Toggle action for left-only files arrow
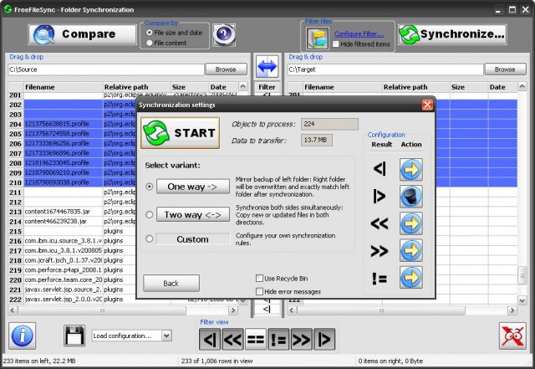This screenshot has height=369, width=535. pyautogui.click(x=411, y=170)
